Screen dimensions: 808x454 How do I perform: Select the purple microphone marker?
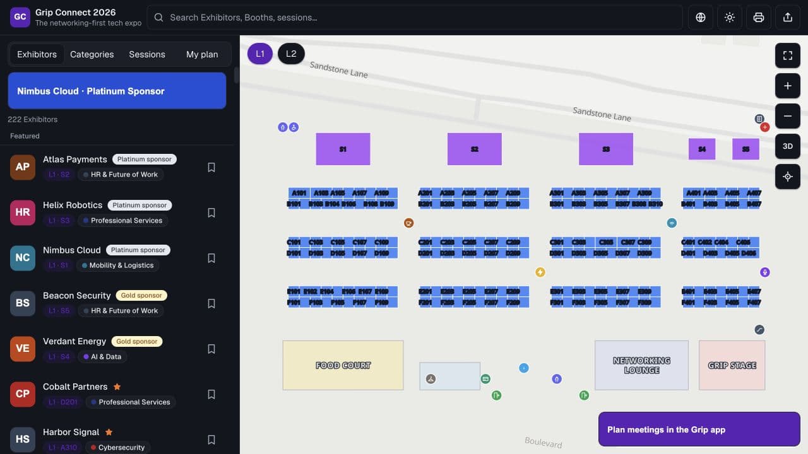pos(765,272)
